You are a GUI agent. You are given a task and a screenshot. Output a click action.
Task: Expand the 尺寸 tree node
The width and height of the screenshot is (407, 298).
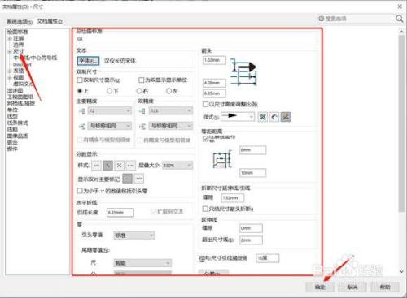click(10, 51)
